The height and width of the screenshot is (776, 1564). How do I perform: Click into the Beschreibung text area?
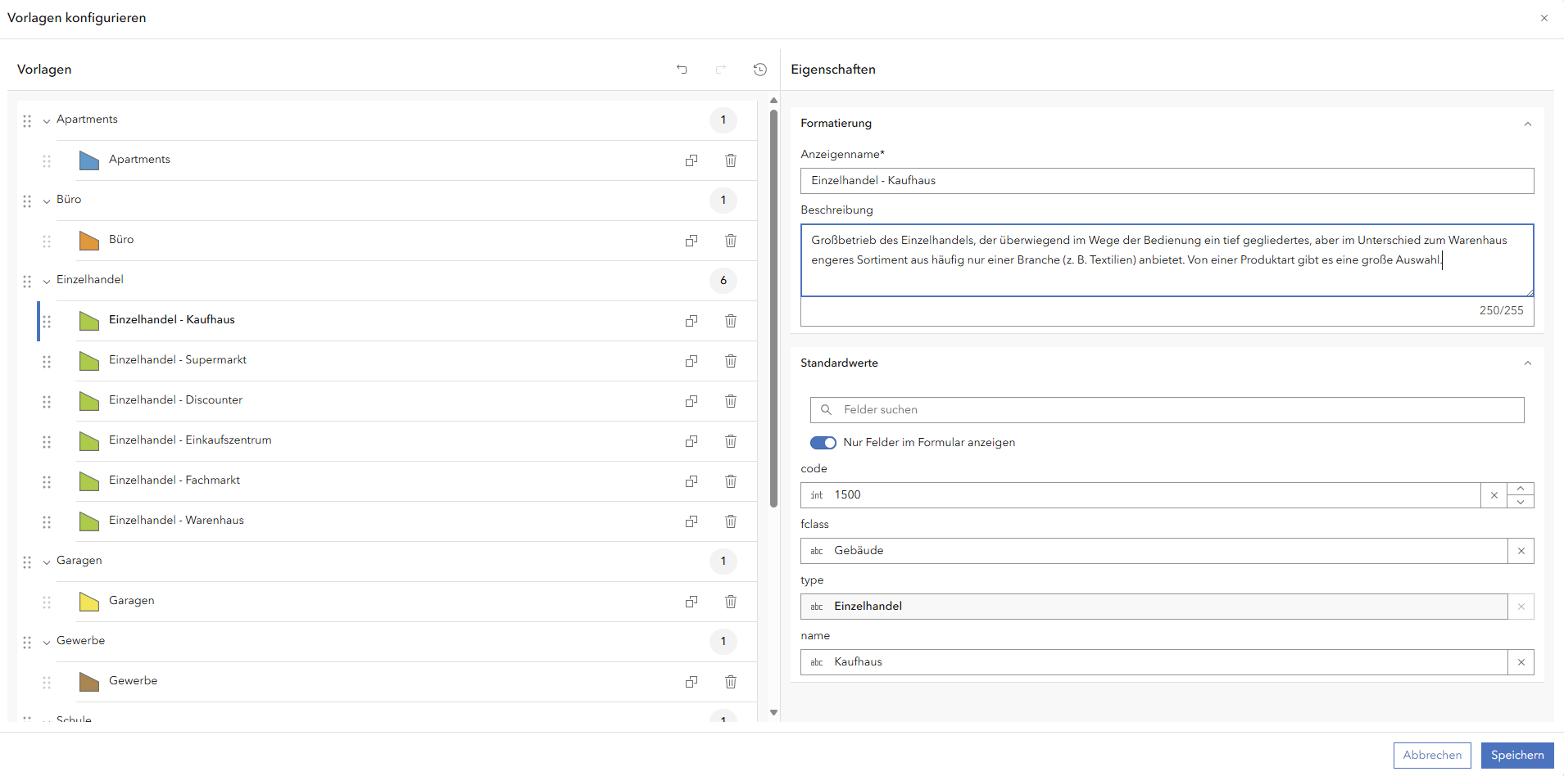coord(1167,260)
